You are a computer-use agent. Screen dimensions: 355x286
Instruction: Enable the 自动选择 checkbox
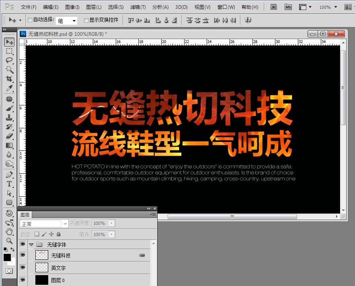click(x=30, y=20)
